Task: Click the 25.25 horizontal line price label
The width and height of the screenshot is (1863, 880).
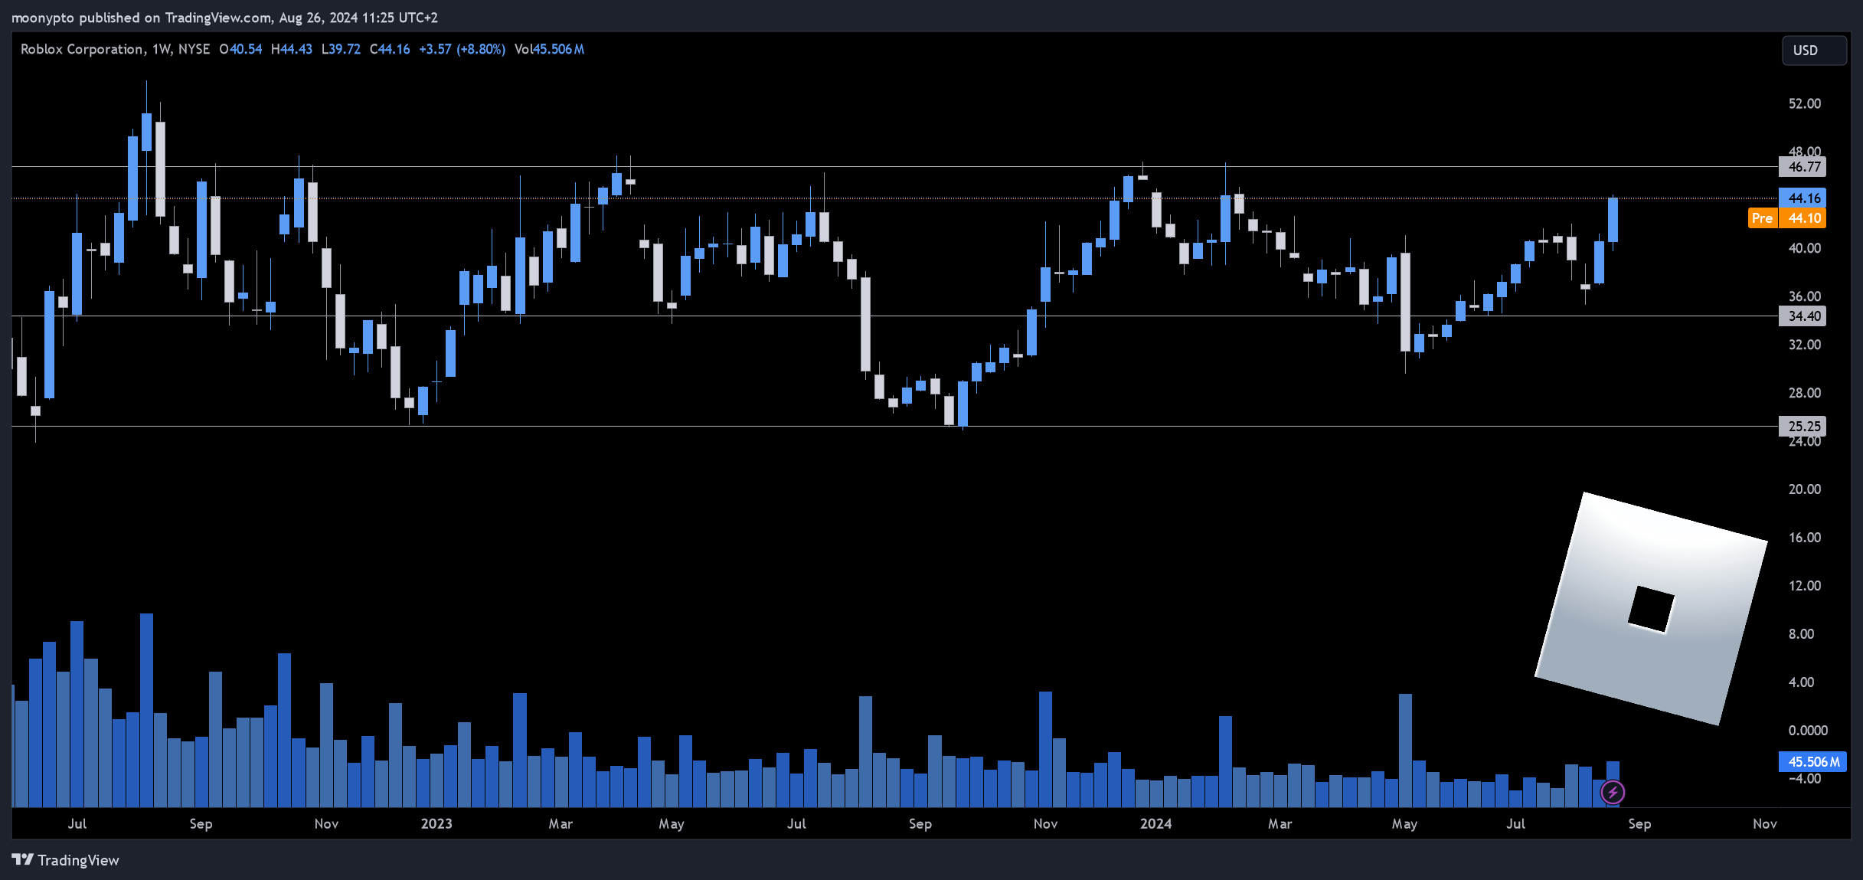Action: pyautogui.click(x=1803, y=426)
